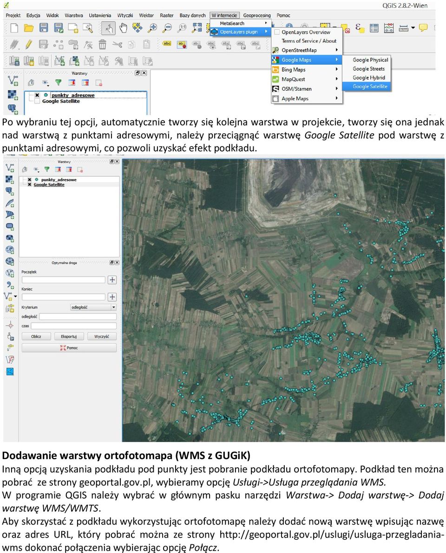This screenshot has height=553, width=446.
Task: Expand the Apple Maps submenu
Action: (307, 99)
